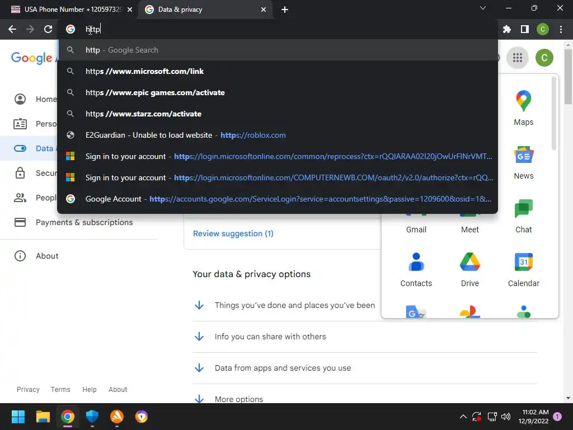The height and width of the screenshot is (430, 573).
Task: Choose the microsoftonline common/reprocess suggestion
Action: (278, 157)
